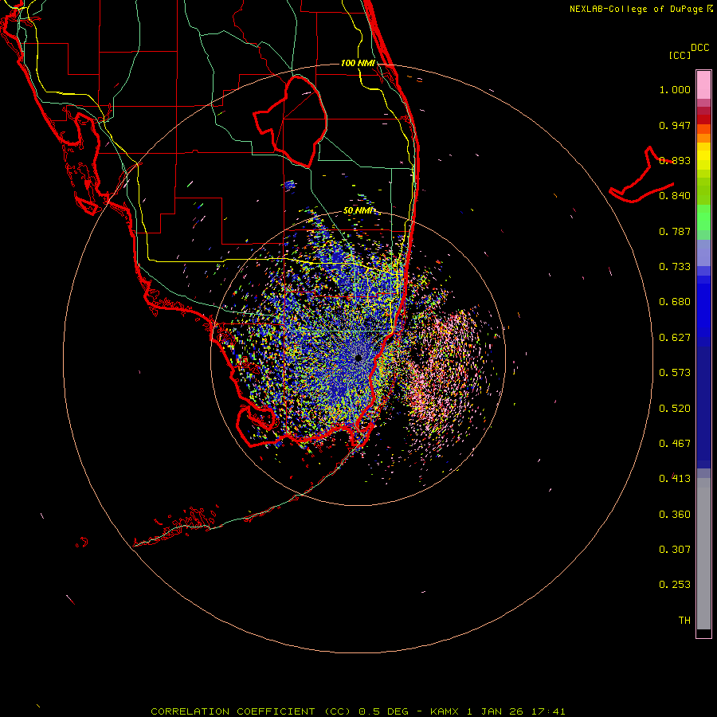Screen dimensions: 717x717
Task: Click the 0.520 color scale value
Action: coord(675,409)
